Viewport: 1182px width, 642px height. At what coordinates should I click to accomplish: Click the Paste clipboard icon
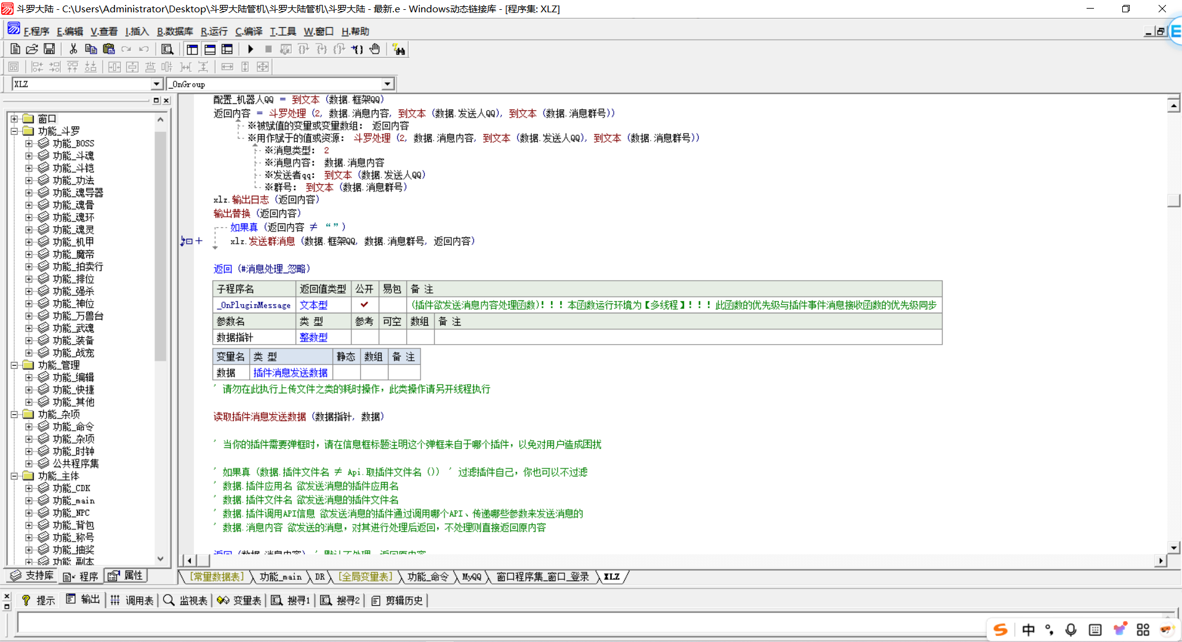point(109,49)
